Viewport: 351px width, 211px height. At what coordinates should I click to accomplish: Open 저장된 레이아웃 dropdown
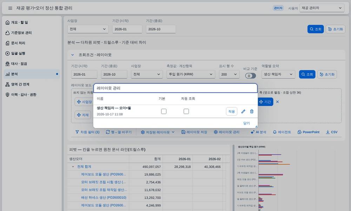157,132
